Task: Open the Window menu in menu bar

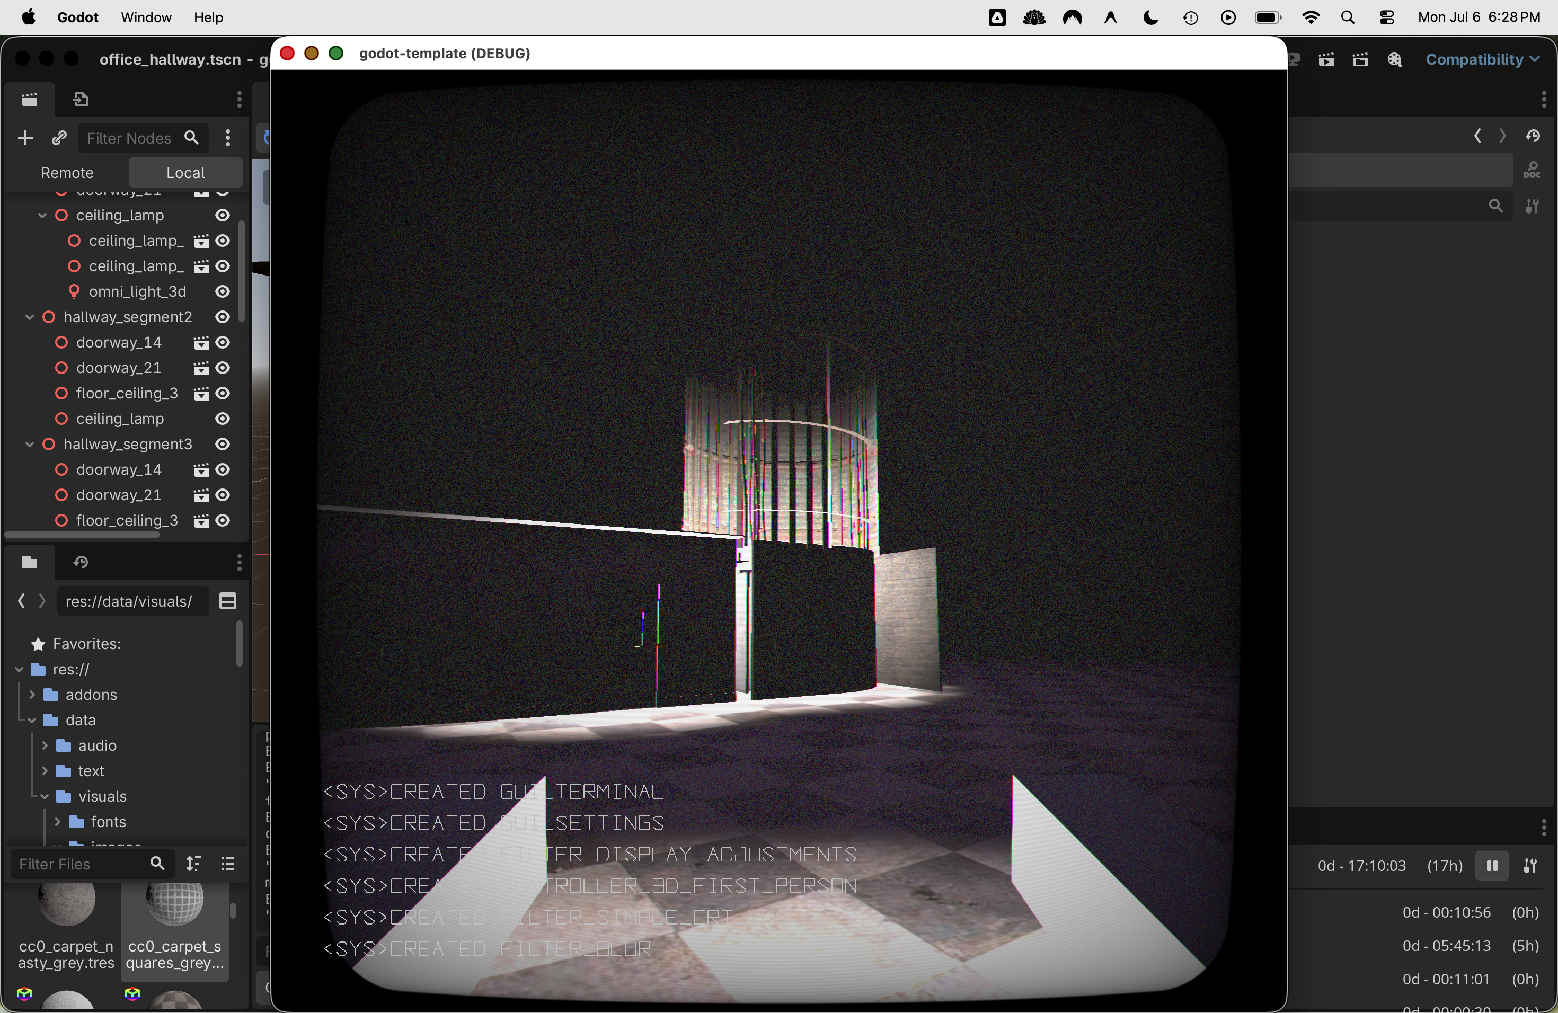Action: (x=146, y=17)
